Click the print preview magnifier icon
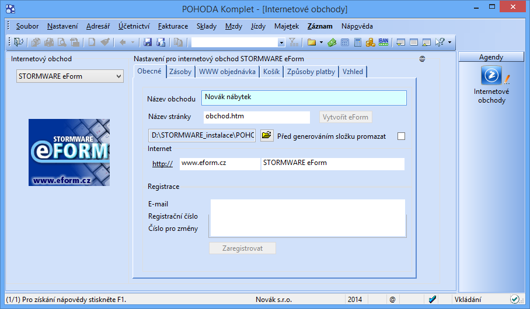Image resolution: width=530 pixels, height=309 pixels. [62, 42]
